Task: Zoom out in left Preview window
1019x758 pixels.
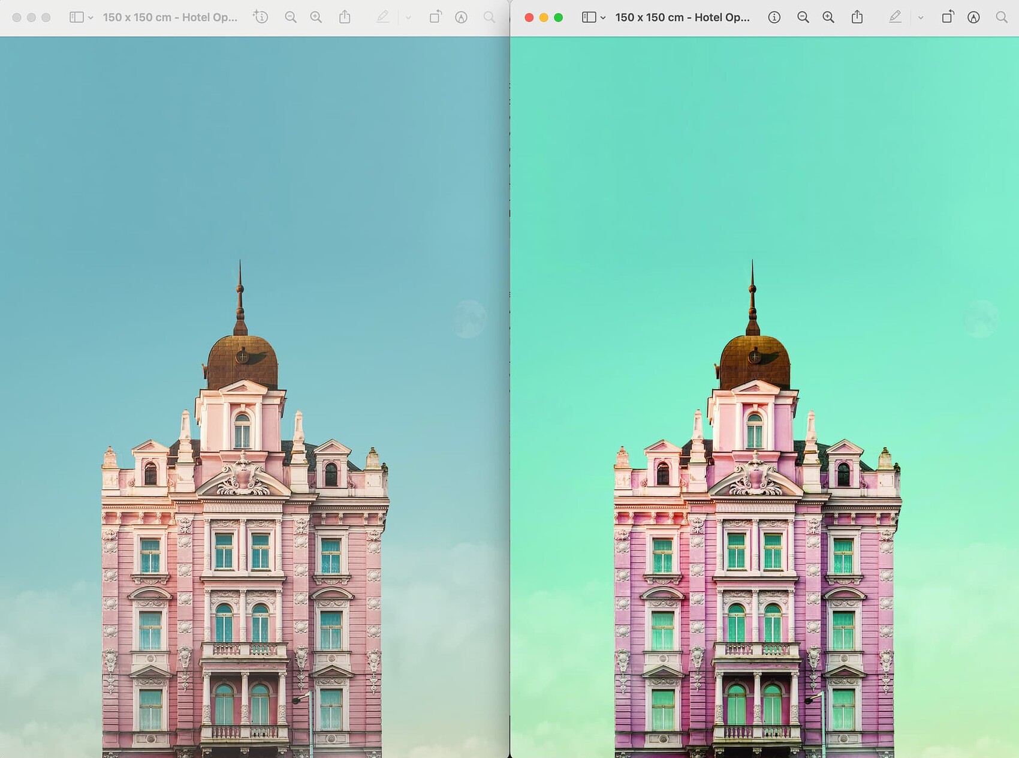Action: [291, 17]
